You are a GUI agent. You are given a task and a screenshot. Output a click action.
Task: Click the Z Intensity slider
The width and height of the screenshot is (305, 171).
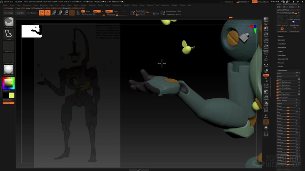pos(112,14)
